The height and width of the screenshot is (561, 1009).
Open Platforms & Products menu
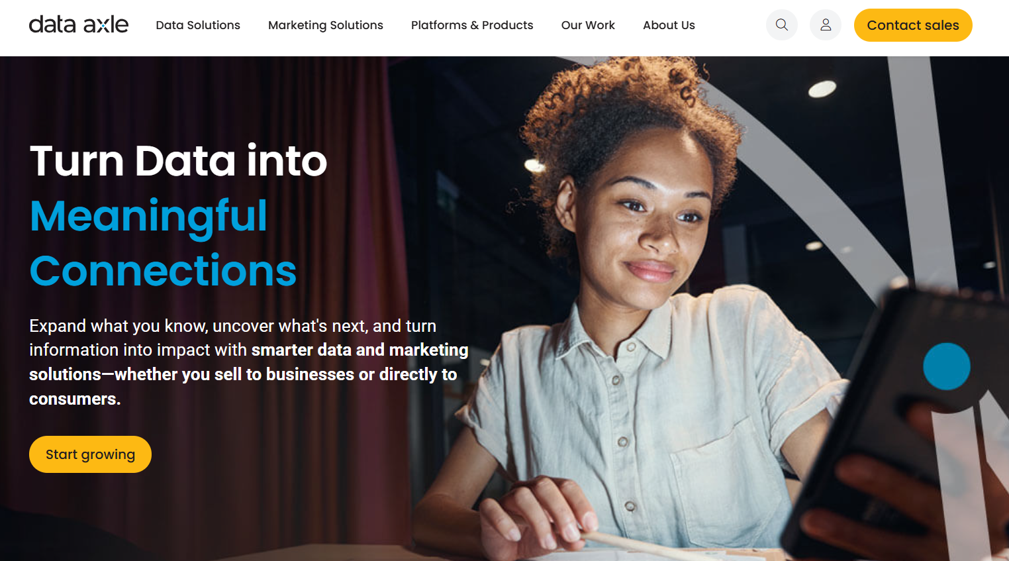tap(472, 25)
